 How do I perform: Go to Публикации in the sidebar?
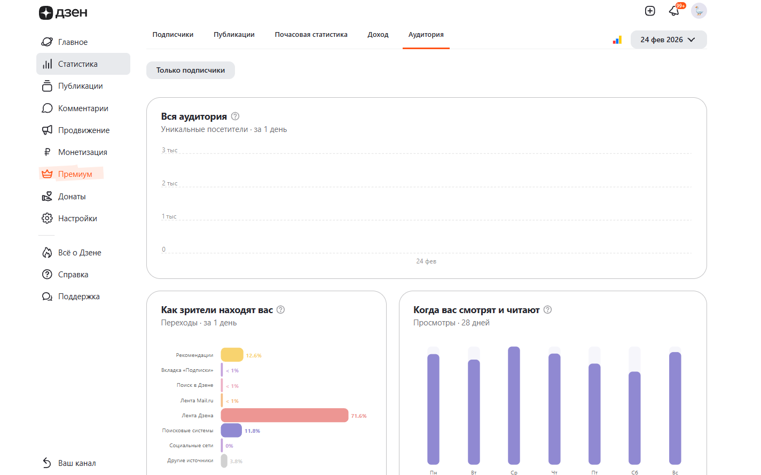80,86
